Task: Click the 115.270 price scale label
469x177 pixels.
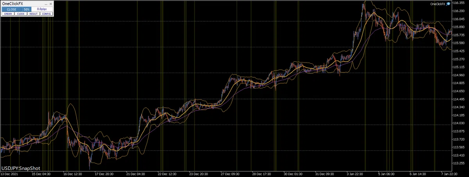Action: (x=459, y=59)
